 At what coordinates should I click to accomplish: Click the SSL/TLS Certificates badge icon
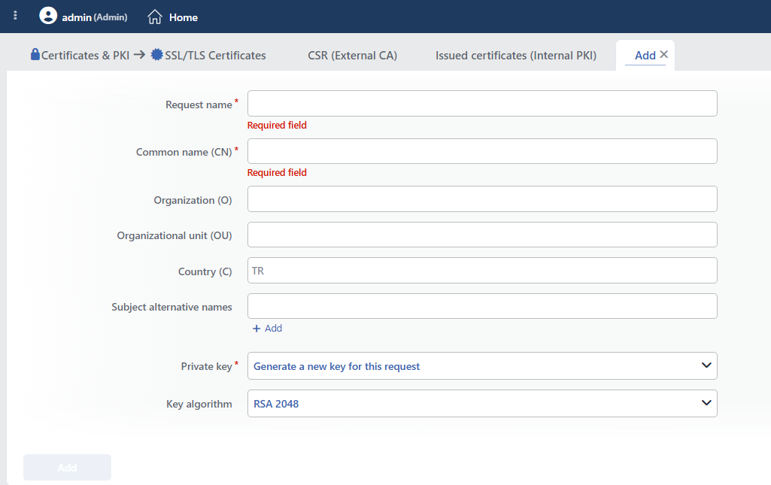coord(157,55)
